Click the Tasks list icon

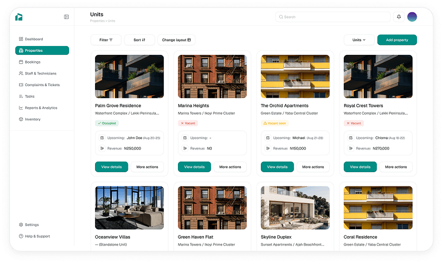21,96
